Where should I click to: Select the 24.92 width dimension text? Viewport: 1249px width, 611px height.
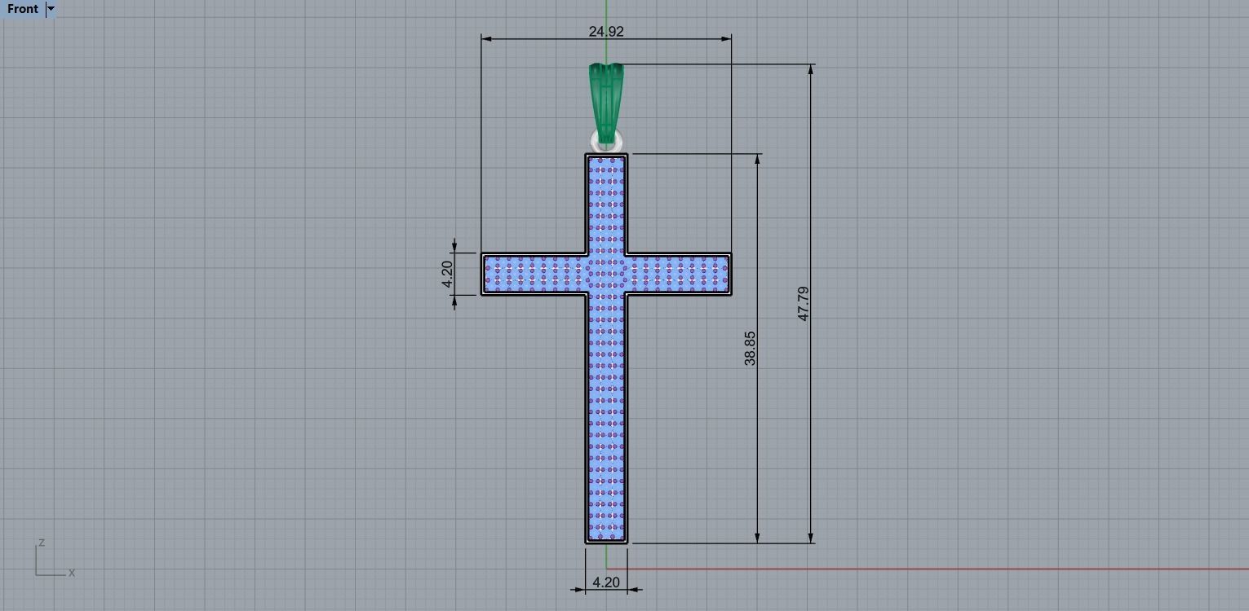pyautogui.click(x=606, y=31)
